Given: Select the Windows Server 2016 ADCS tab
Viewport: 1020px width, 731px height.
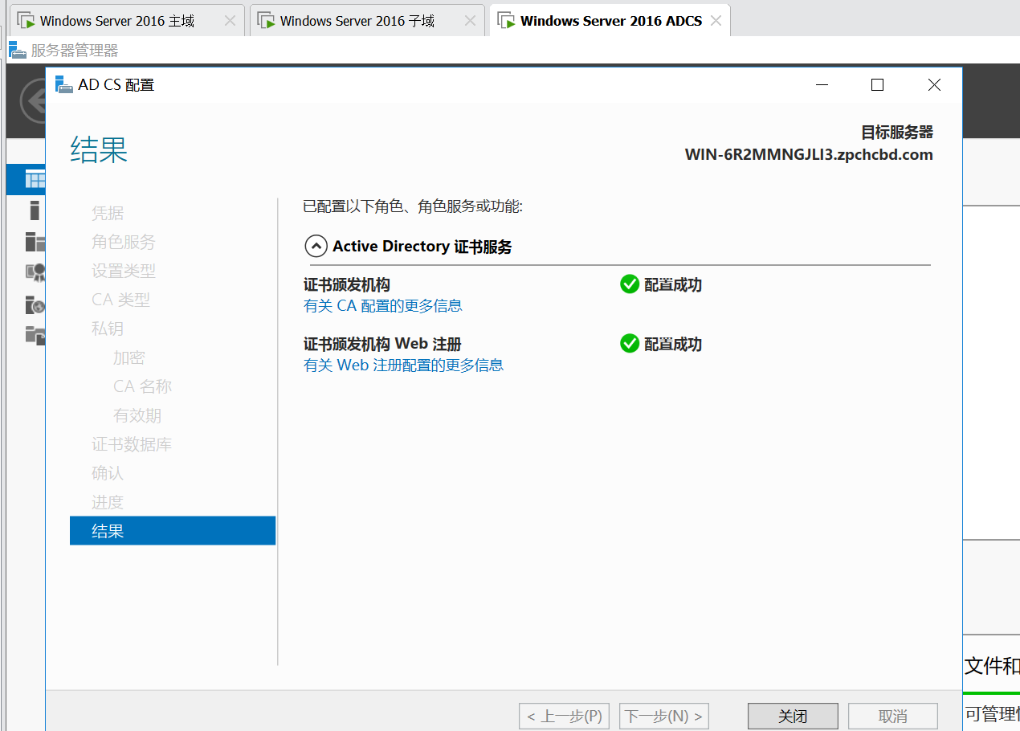Looking at the screenshot, I should point(610,21).
